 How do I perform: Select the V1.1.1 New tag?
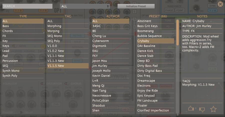68,56
